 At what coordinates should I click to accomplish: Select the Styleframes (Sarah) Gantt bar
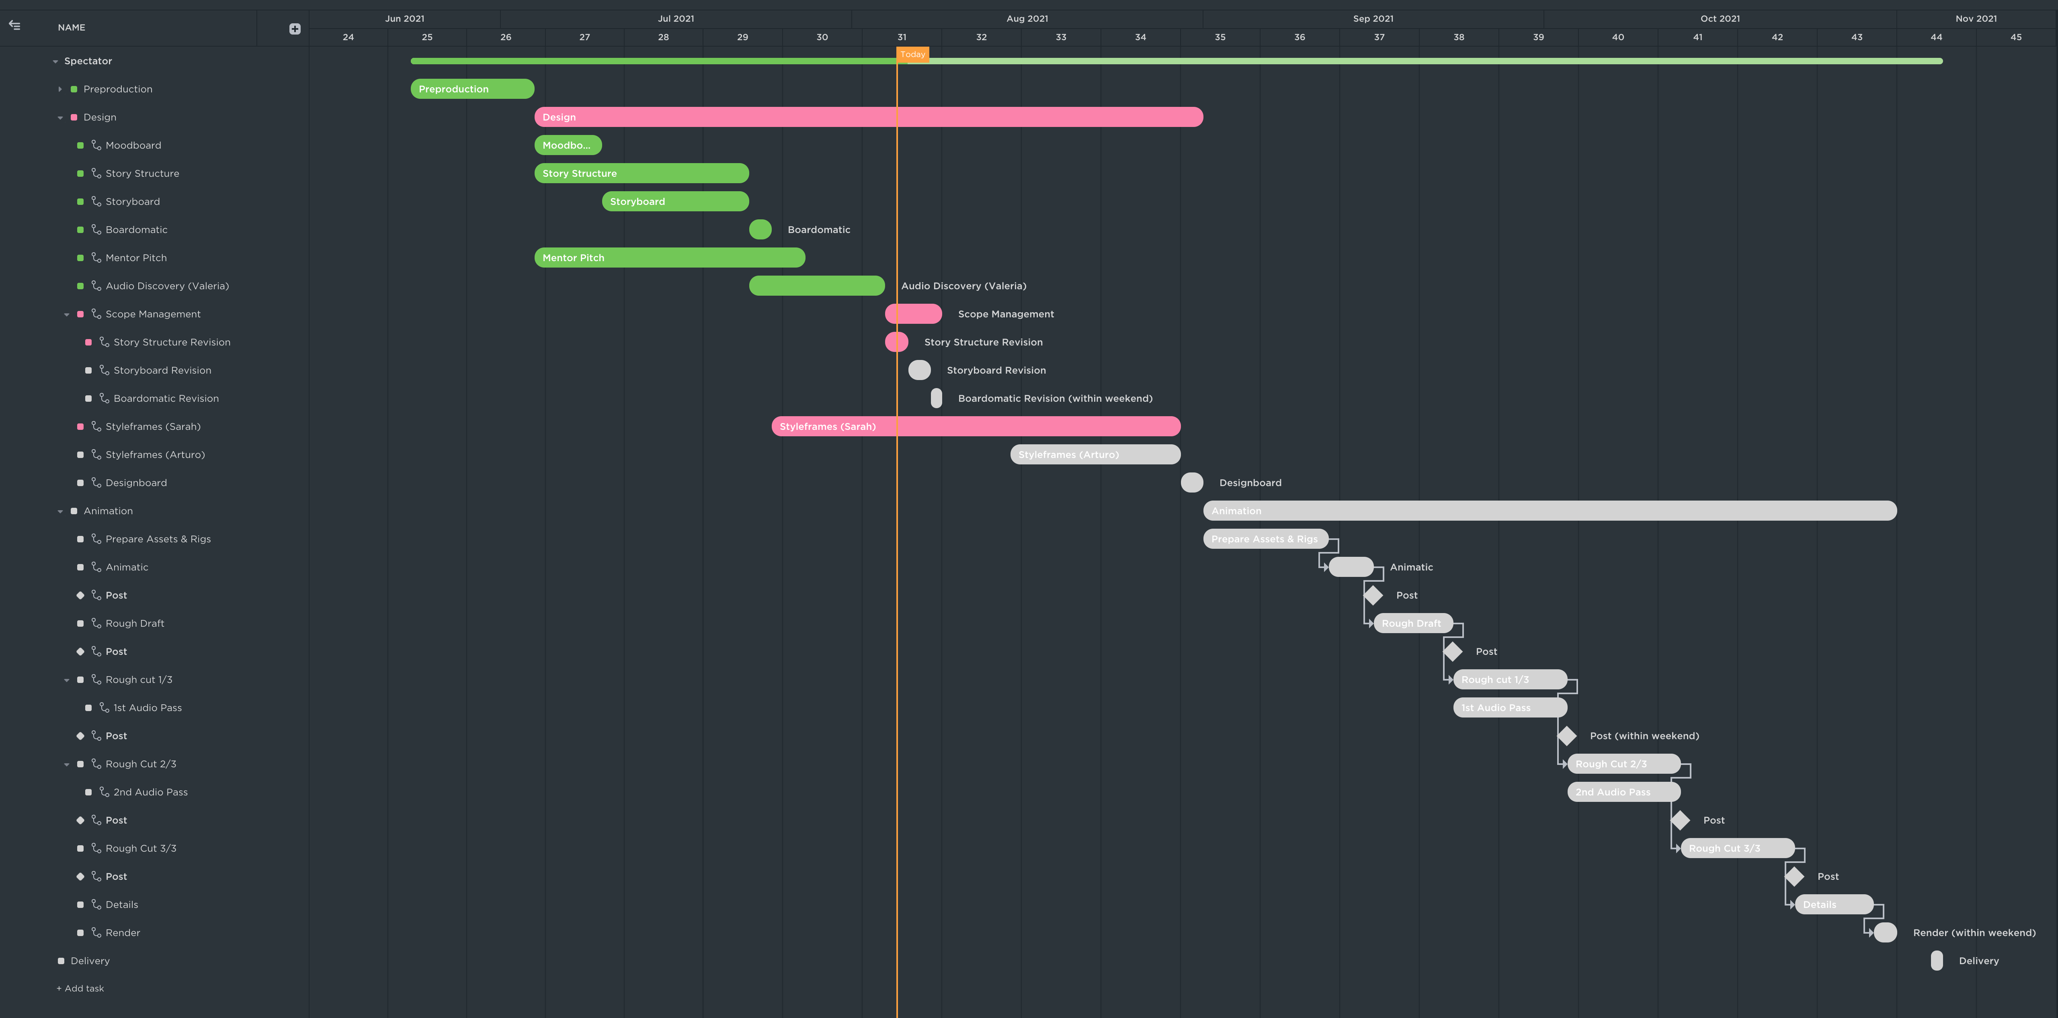point(976,426)
